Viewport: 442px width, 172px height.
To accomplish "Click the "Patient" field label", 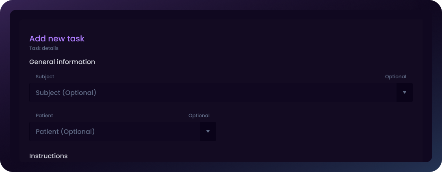I will pos(44,116).
